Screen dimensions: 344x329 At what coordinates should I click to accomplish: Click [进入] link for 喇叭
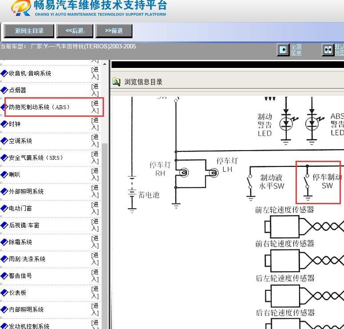tap(95, 174)
